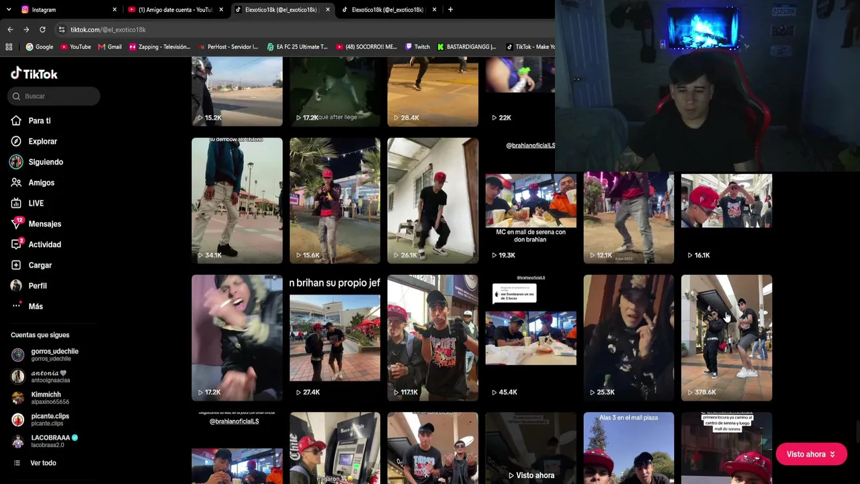860x484 pixels.
Task: Open the YouTube bookmark
Action: click(x=75, y=47)
